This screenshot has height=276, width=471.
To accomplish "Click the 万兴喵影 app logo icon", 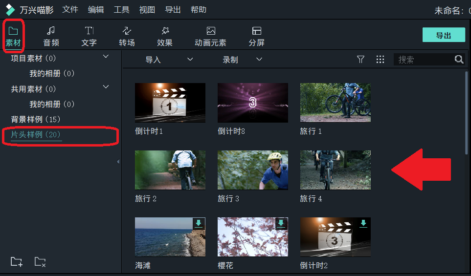I will pos(10,10).
